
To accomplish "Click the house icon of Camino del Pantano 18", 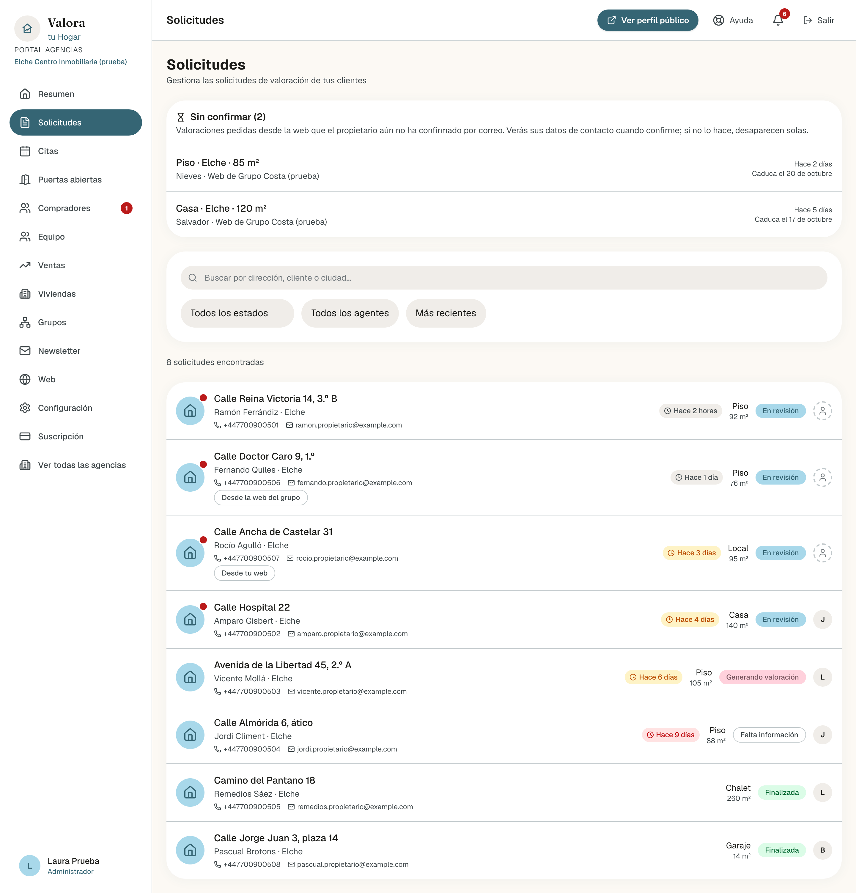I will pos(190,793).
